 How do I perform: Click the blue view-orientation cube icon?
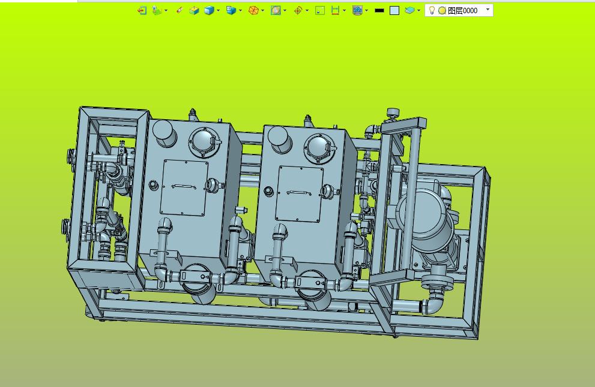(231, 11)
